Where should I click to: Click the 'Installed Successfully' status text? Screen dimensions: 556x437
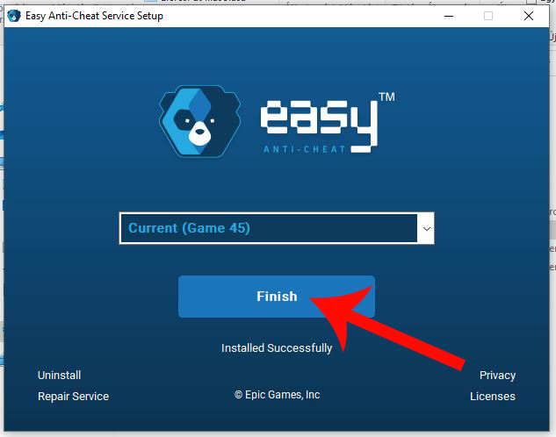coord(277,348)
